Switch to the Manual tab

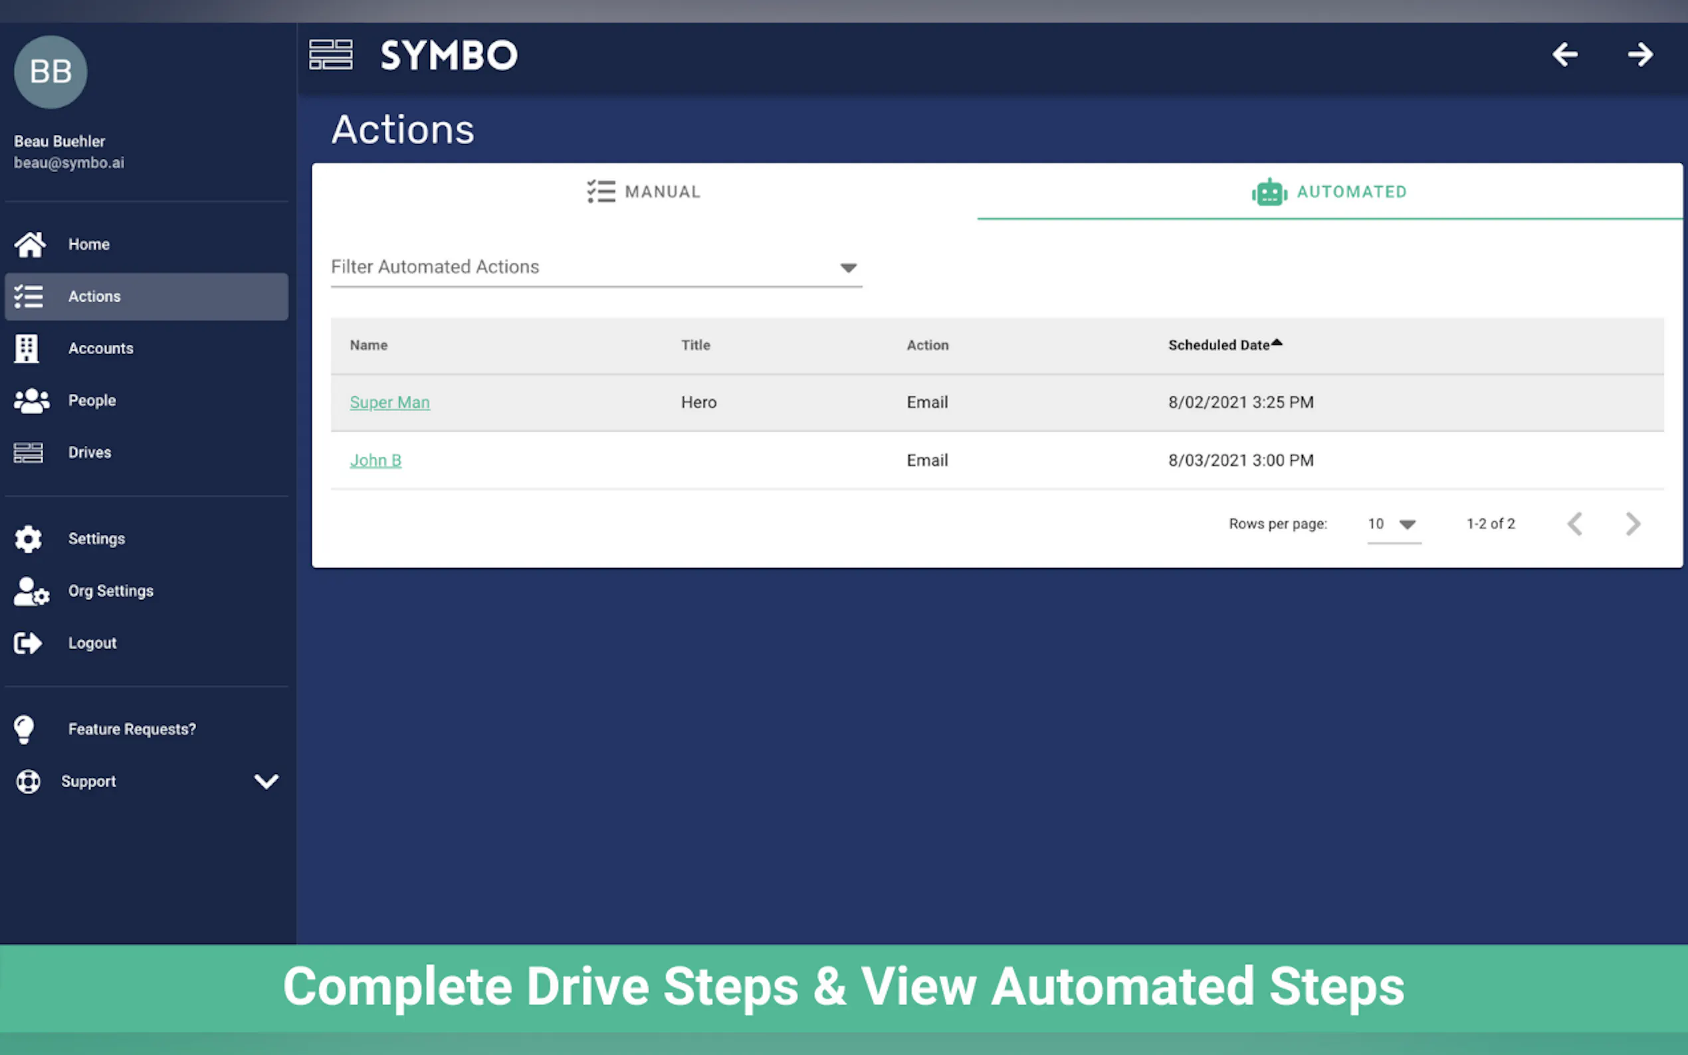coord(643,192)
